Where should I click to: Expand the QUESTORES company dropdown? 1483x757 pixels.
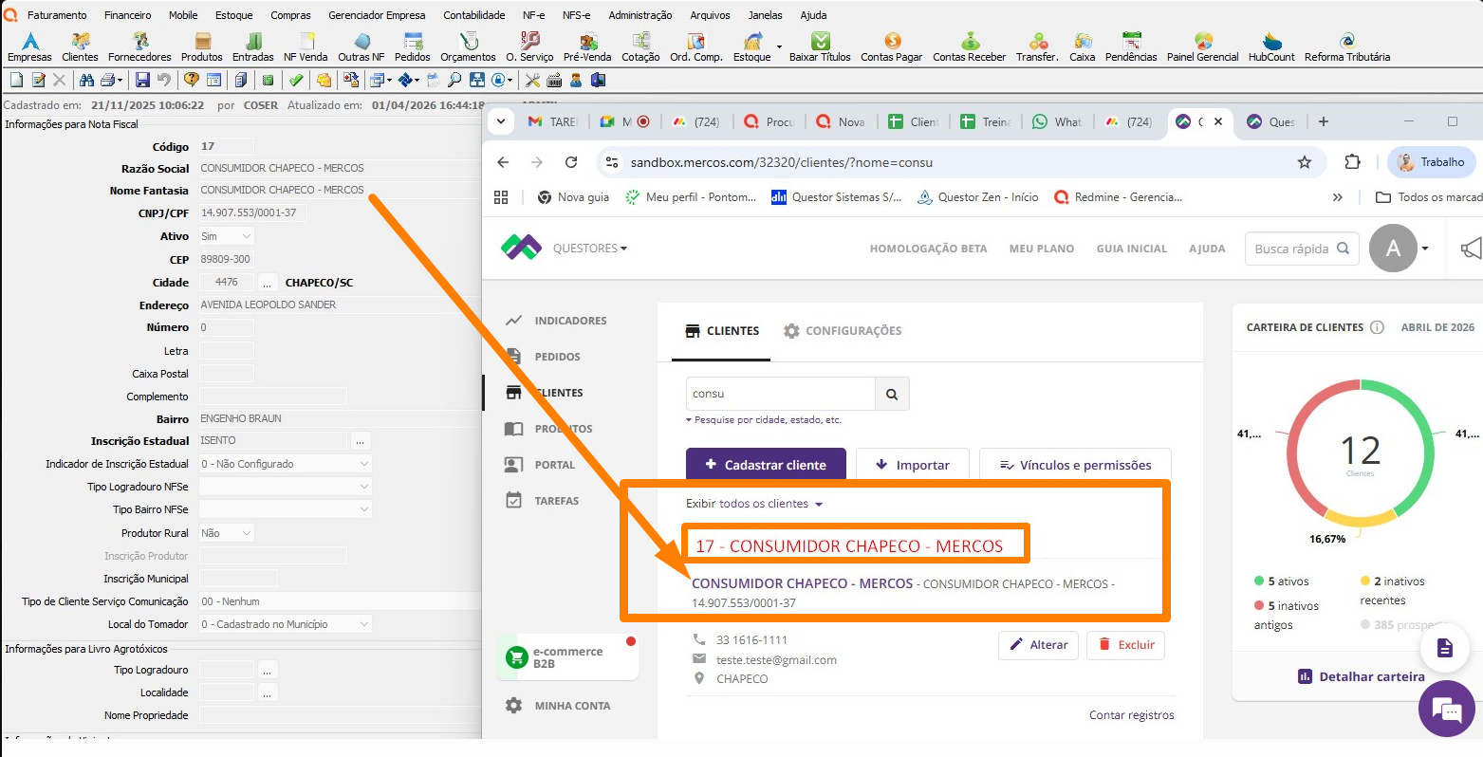(x=590, y=249)
